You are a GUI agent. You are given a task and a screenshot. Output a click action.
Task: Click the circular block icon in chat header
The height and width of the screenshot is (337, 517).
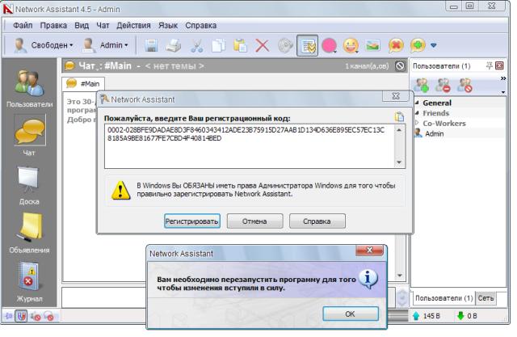pyautogui.click(x=400, y=66)
